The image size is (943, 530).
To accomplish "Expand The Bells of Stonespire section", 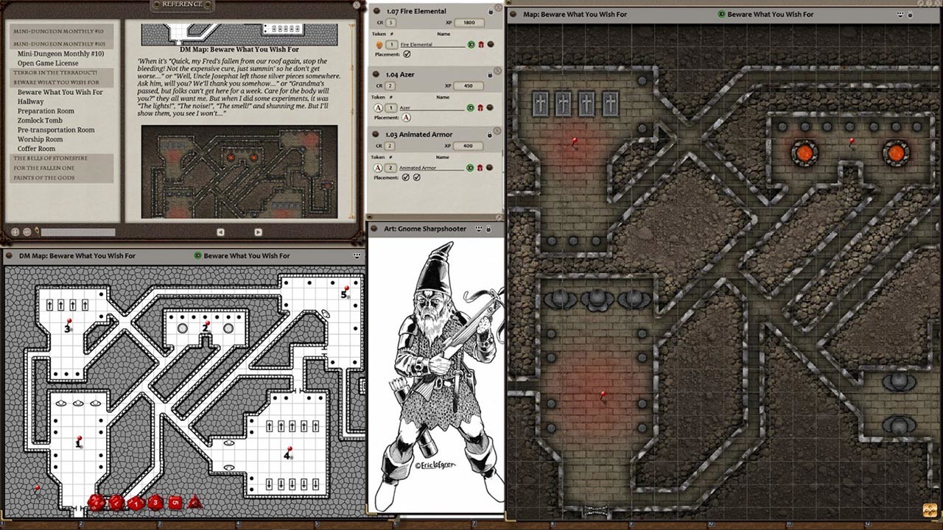I will (x=60, y=158).
